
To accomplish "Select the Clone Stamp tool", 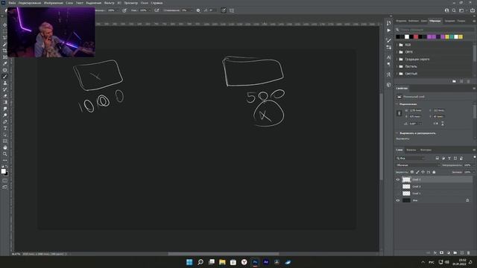I will pos(5,83).
